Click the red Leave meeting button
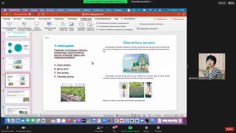 tap(229, 129)
